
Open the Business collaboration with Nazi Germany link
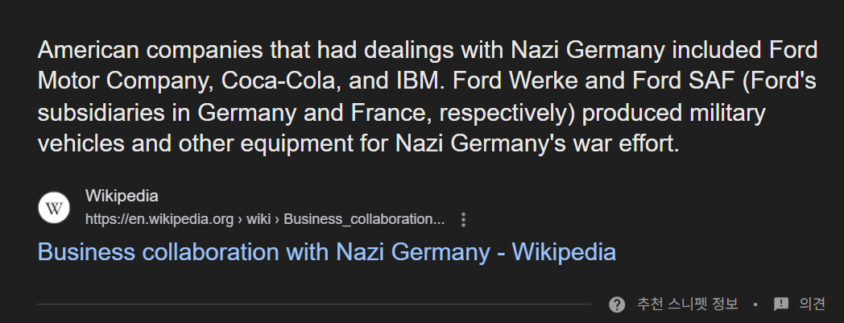click(326, 252)
